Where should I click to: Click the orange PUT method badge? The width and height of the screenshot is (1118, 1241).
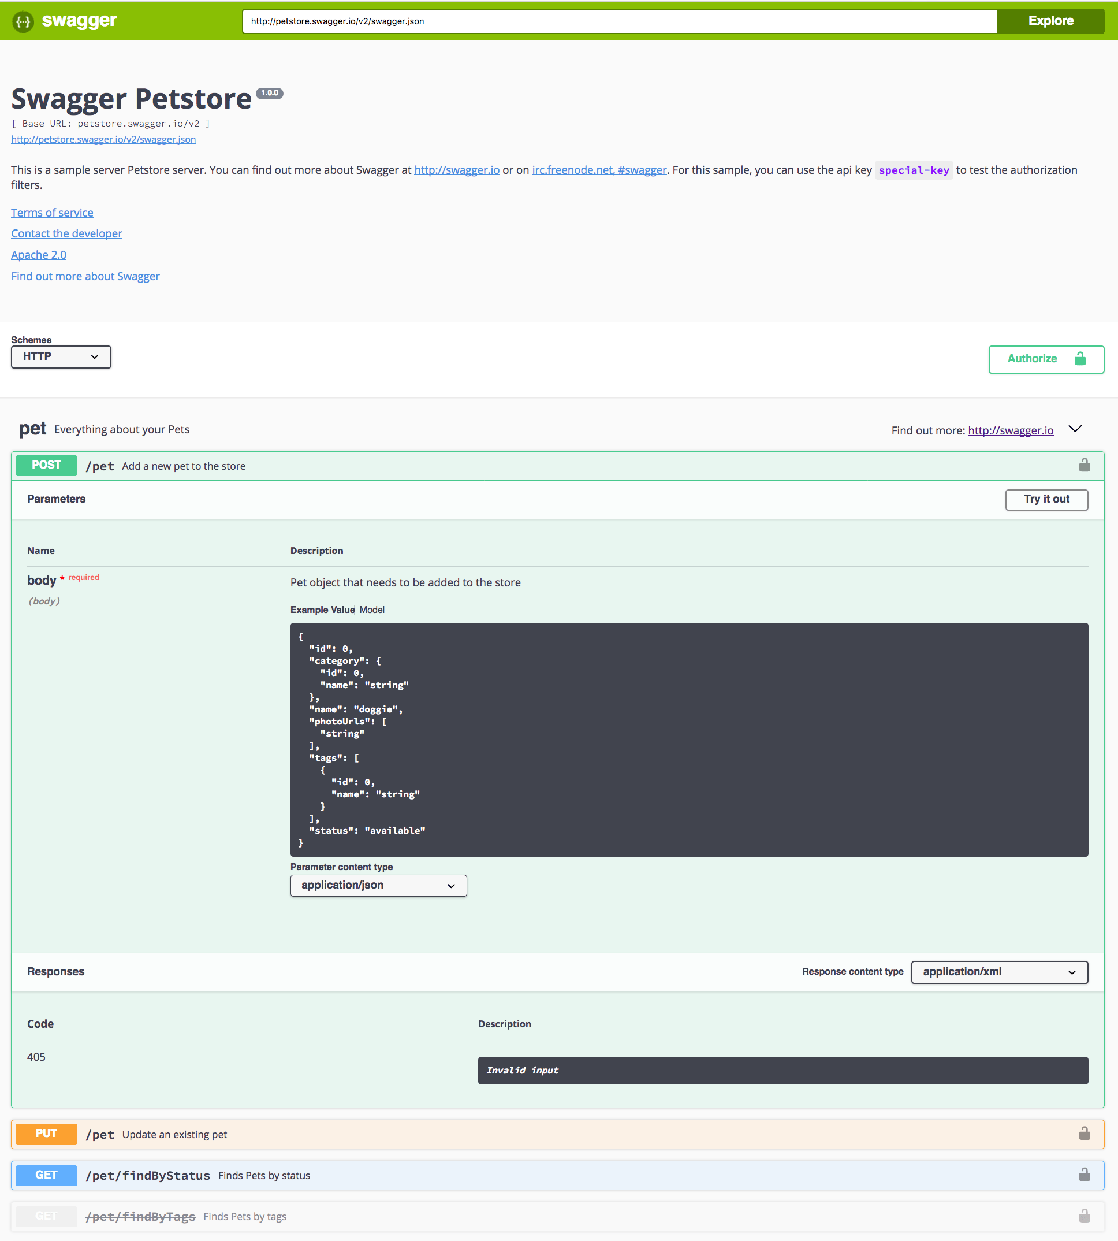tap(46, 1134)
